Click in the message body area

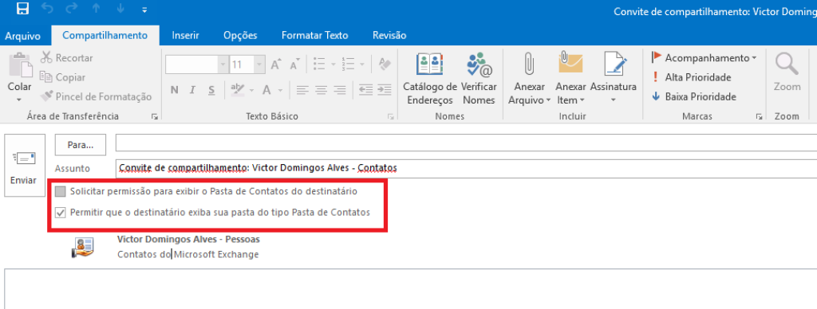(x=411, y=289)
